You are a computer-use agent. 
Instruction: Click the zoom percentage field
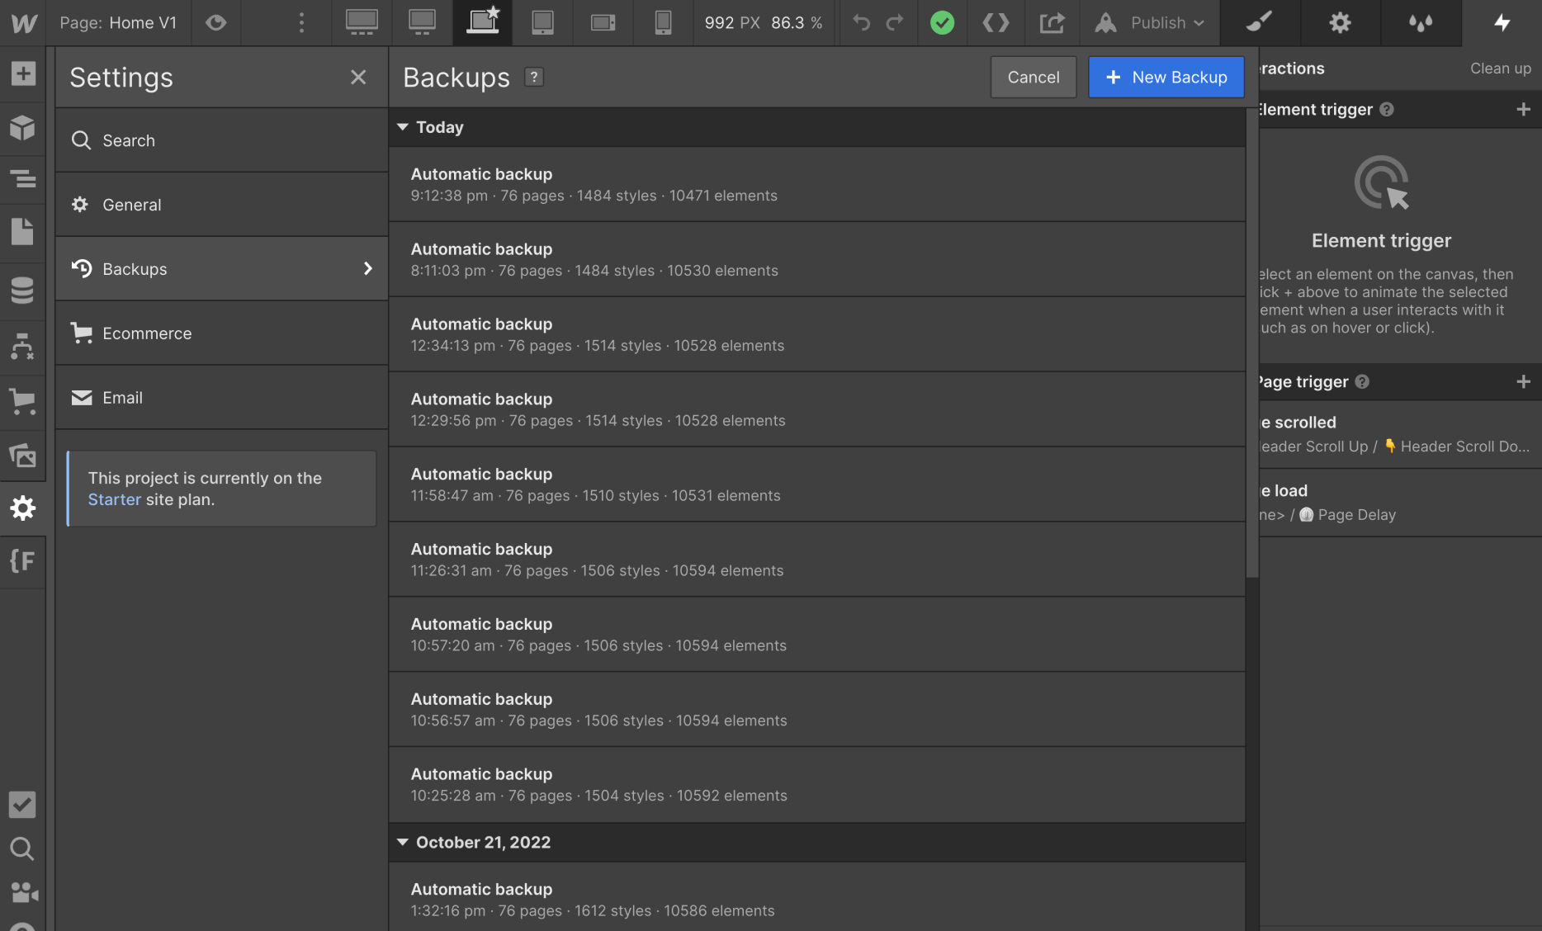(794, 22)
